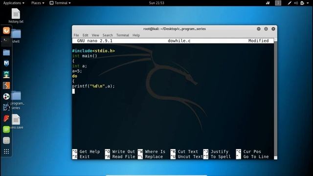Open the View menu in terminal
Image resolution: width=313 pixels, height=176 pixels.
tap(95, 35)
